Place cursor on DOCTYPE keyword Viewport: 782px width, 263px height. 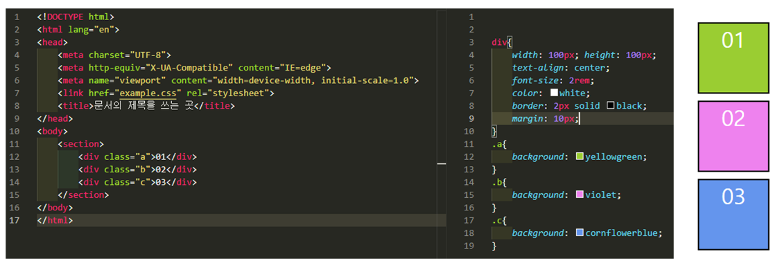coord(65,17)
